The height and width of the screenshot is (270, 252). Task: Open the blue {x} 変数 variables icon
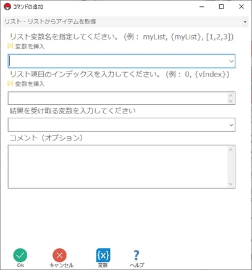tap(103, 255)
